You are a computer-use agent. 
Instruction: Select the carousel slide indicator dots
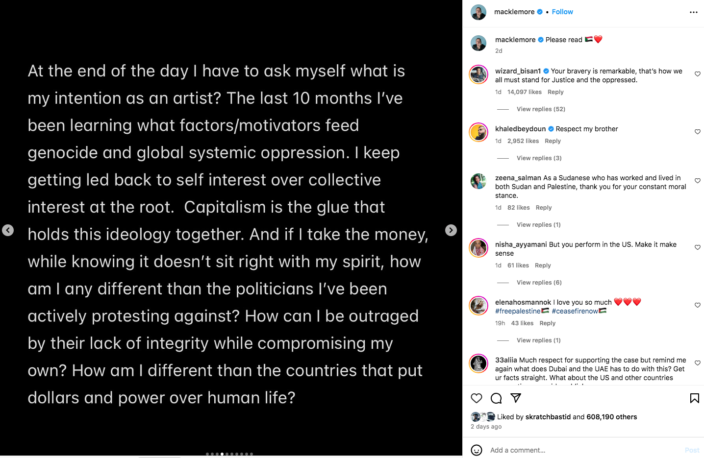click(x=229, y=454)
